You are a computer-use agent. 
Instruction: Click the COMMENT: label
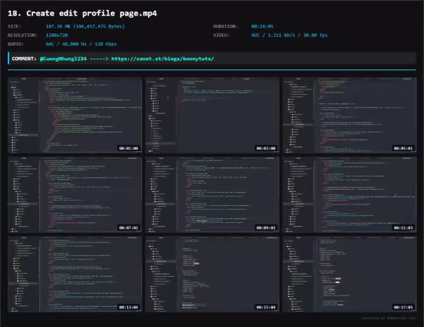24,59
